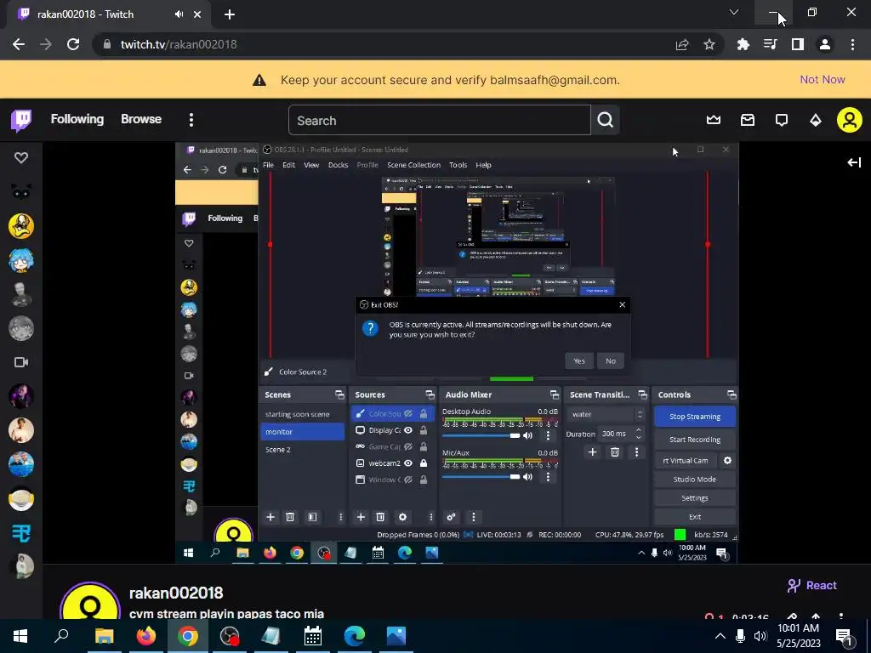This screenshot has height=653, width=871.
Task: Open the Twitch Whispers chat bubble icon
Action: click(782, 120)
